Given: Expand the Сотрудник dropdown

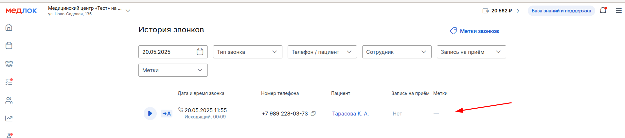Looking at the screenshot, I should click(x=397, y=52).
